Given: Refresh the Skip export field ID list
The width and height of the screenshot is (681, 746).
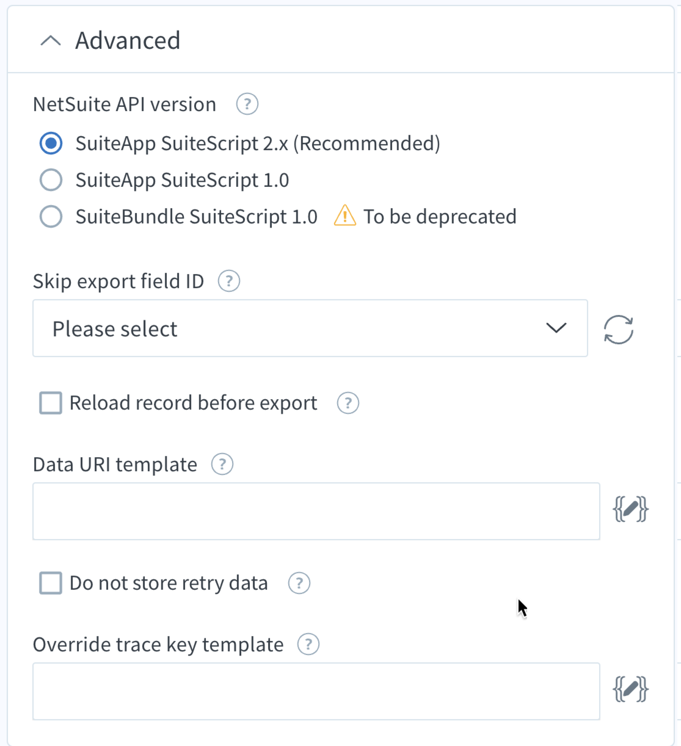Looking at the screenshot, I should click(x=618, y=329).
